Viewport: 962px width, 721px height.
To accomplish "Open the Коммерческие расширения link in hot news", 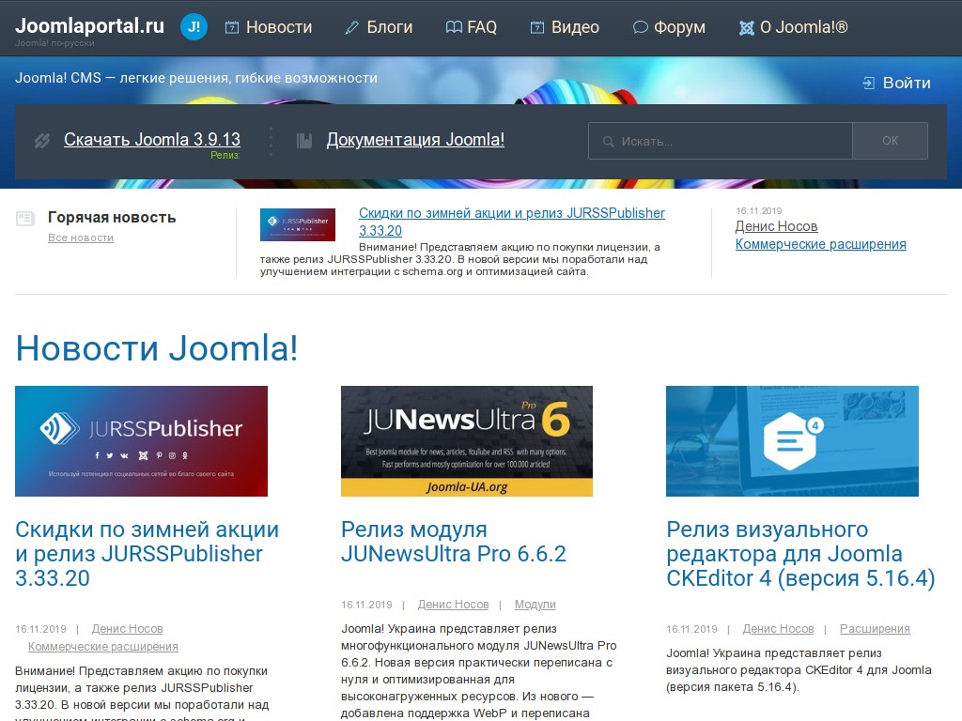I will pyautogui.click(x=821, y=244).
